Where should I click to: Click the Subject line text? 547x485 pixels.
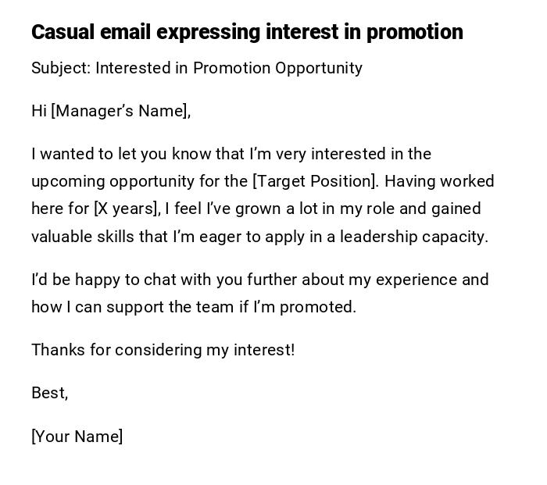point(196,68)
